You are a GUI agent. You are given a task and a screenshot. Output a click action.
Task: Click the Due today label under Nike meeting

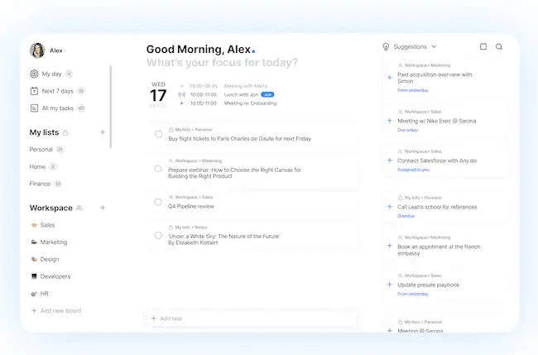[407, 131]
